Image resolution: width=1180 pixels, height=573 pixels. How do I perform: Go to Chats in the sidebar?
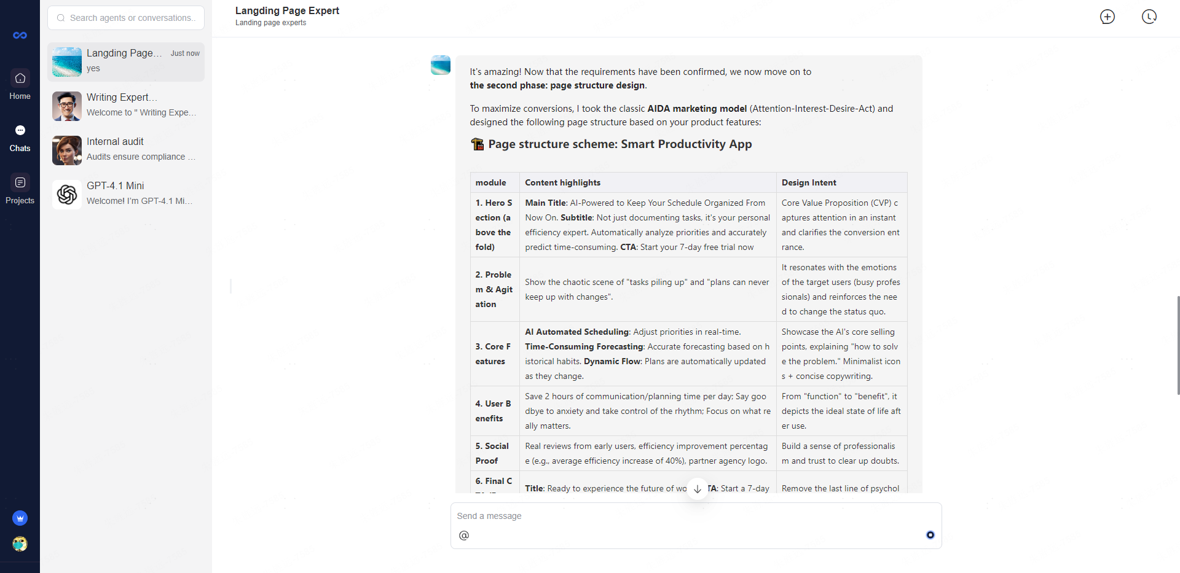tap(20, 138)
